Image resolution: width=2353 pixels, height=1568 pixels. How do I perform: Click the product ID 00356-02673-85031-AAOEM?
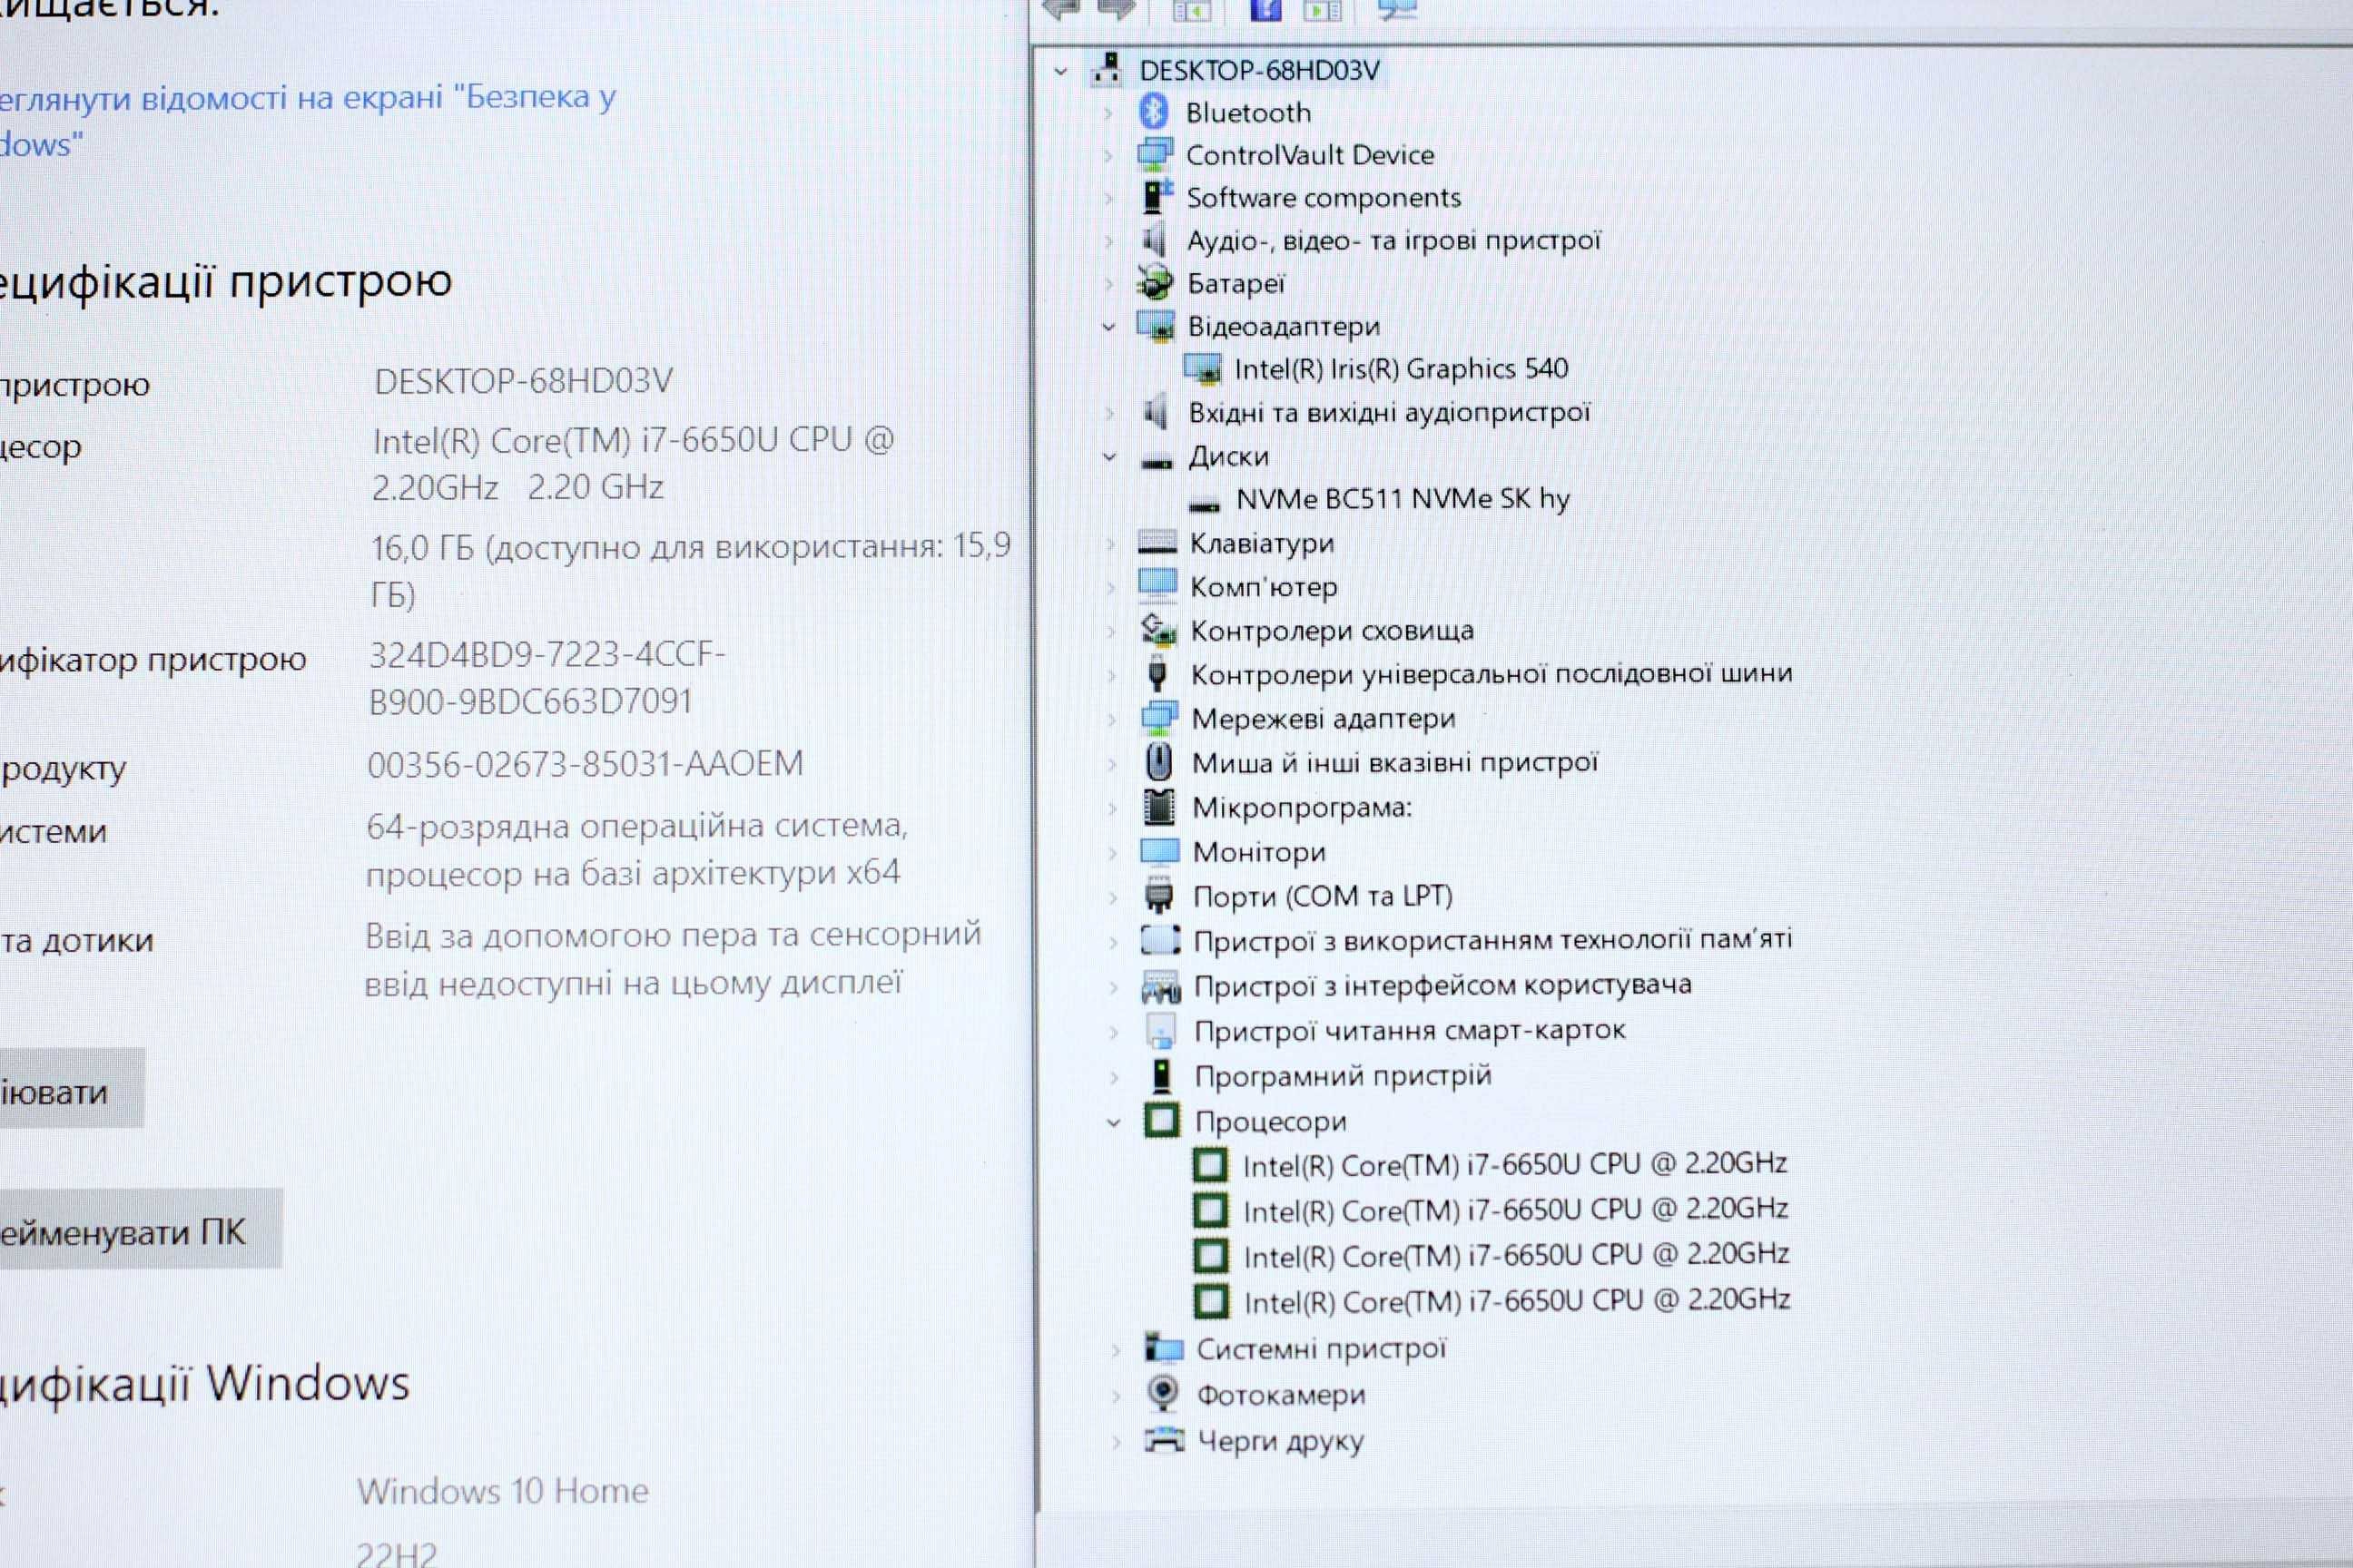point(586,764)
